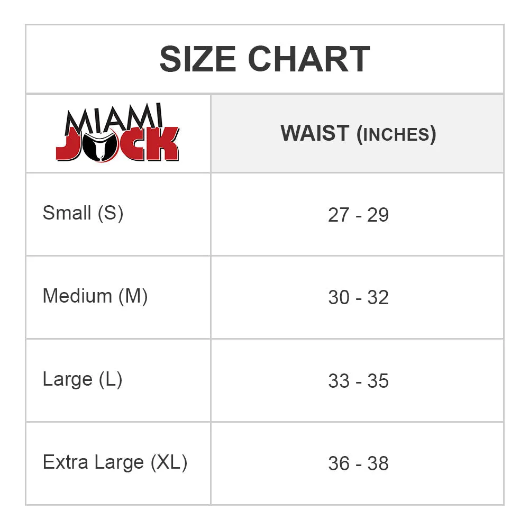Select the Small (S) size row label
Image resolution: width=529 pixels, height=529 pixels.
(83, 213)
